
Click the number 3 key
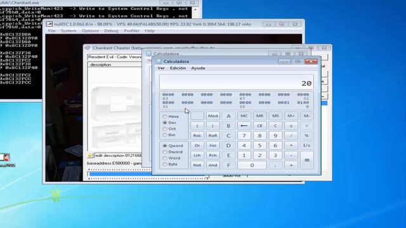[275, 155]
